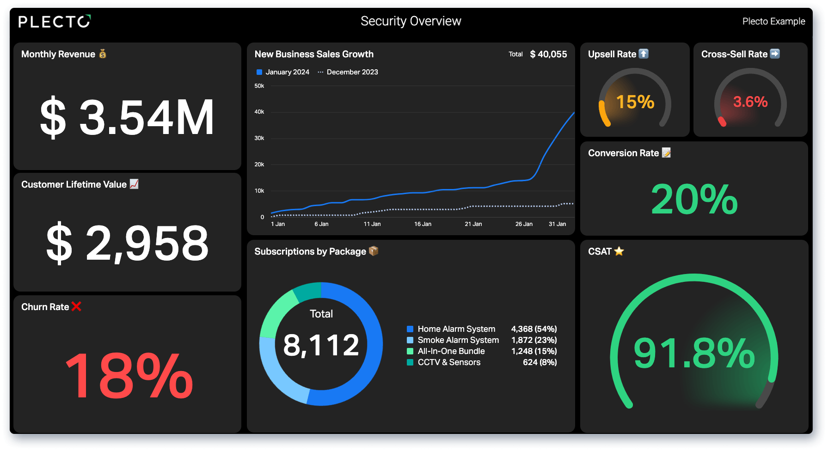The width and height of the screenshot is (828, 451).
Task: Click the Plecto logo
Action: coord(55,21)
